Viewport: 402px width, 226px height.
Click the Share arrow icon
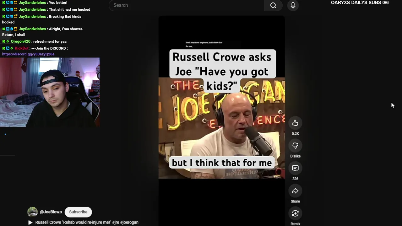[x=295, y=191]
